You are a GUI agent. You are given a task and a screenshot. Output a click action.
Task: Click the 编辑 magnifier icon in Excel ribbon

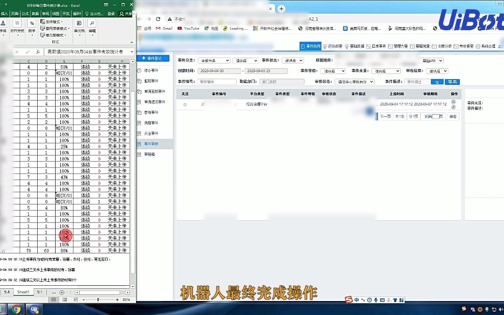93,23
